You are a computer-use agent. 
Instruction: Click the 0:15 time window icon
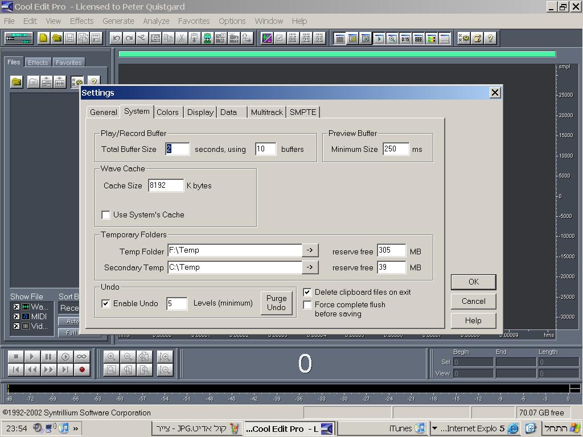(x=405, y=38)
